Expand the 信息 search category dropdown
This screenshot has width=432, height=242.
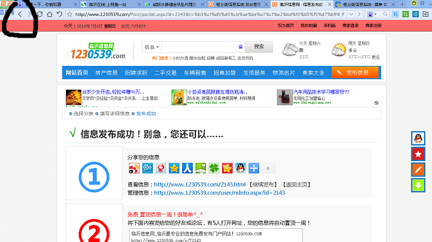[x=152, y=47]
